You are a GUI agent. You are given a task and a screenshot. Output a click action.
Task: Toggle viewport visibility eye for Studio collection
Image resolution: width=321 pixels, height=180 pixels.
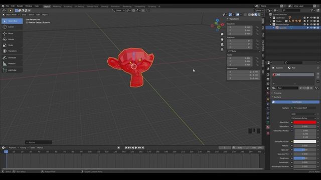tap(311, 21)
